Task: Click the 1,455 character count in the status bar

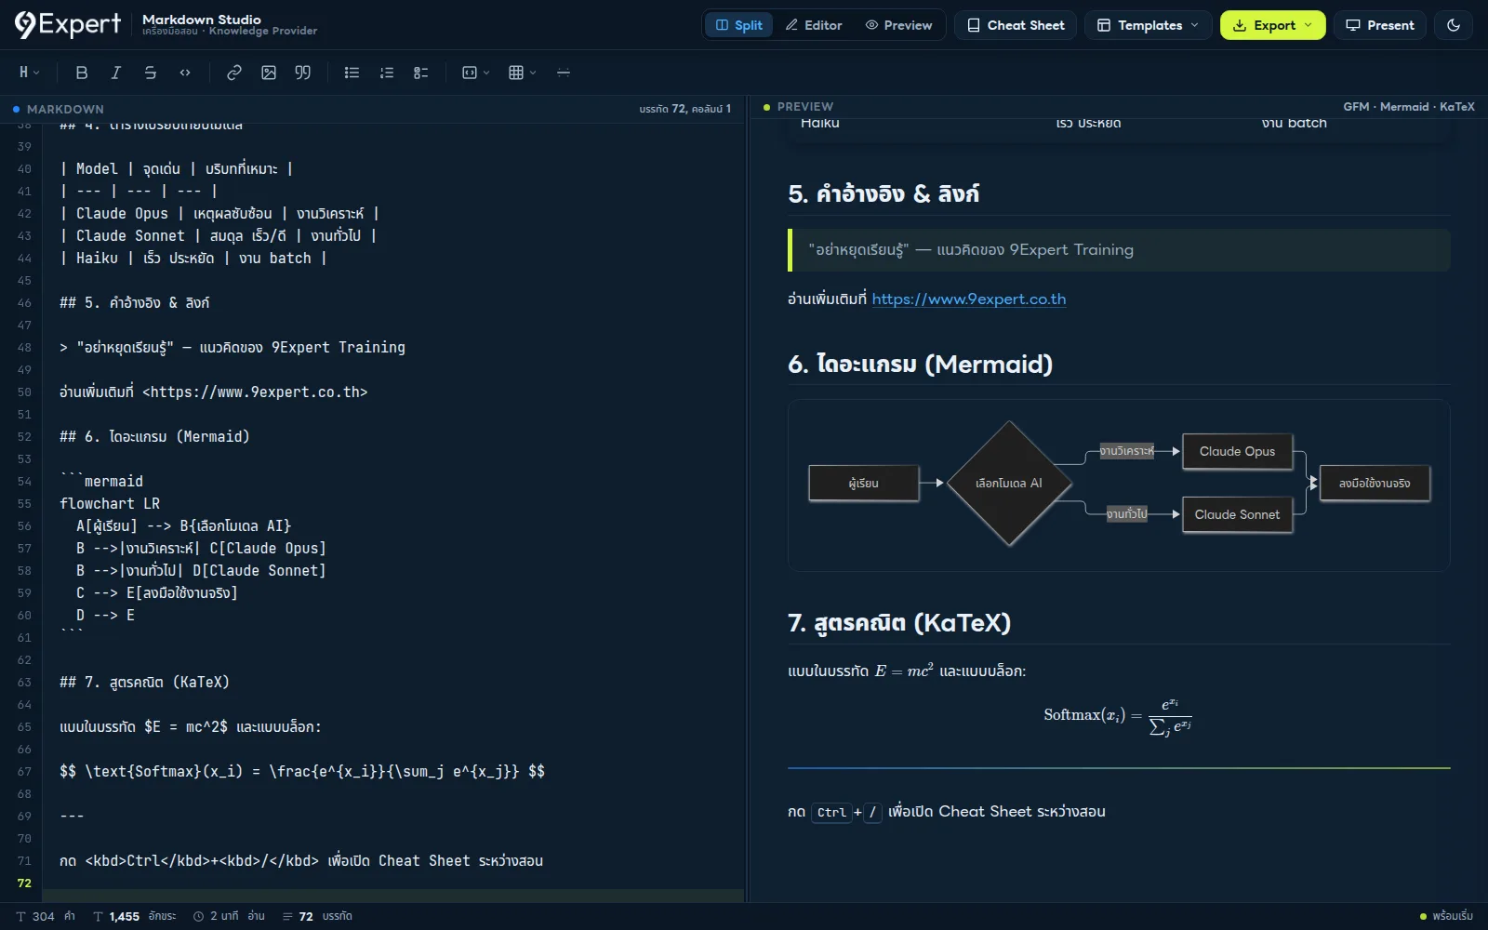Action: [134, 916]
